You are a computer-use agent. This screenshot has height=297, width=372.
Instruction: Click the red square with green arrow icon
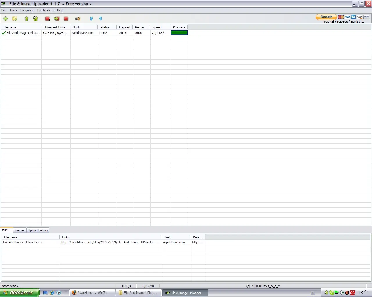(x=57, y=19)
